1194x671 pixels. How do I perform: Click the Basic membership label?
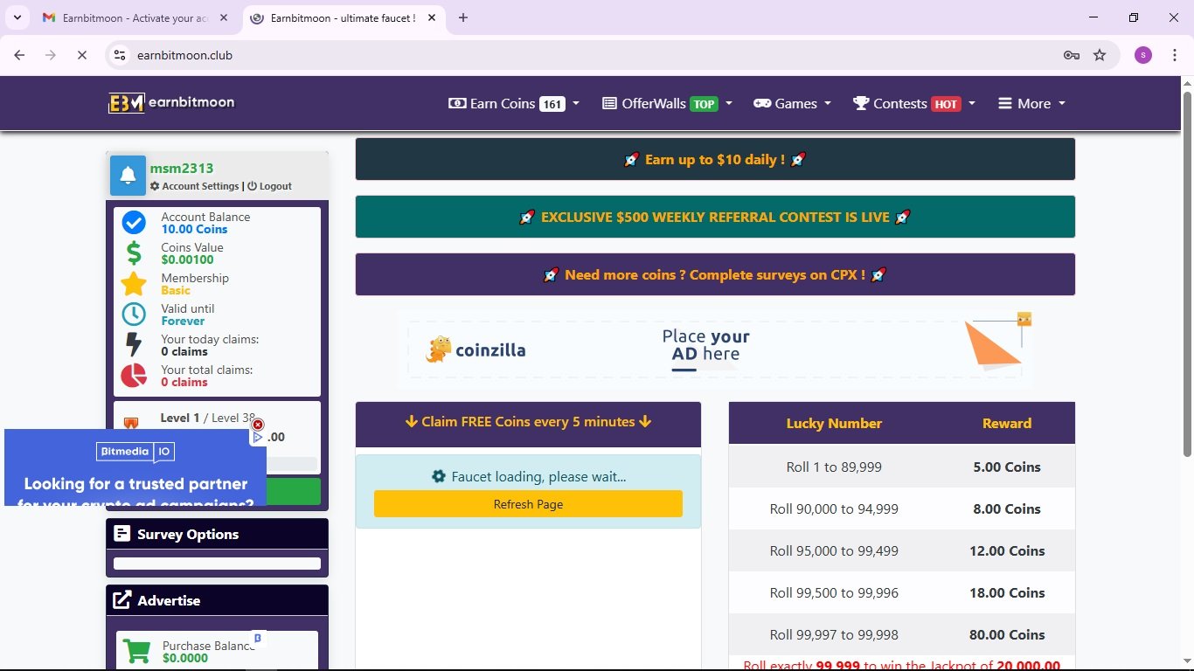pyautogui.click(x=176, y=290)
